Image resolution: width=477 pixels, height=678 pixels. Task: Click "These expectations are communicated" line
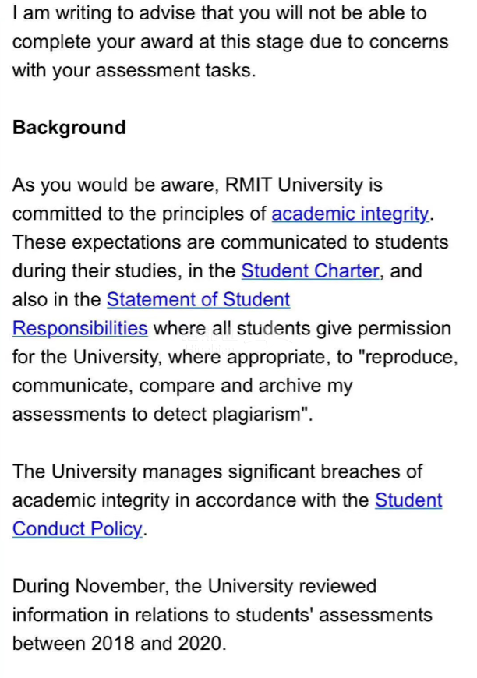point(230,242)
